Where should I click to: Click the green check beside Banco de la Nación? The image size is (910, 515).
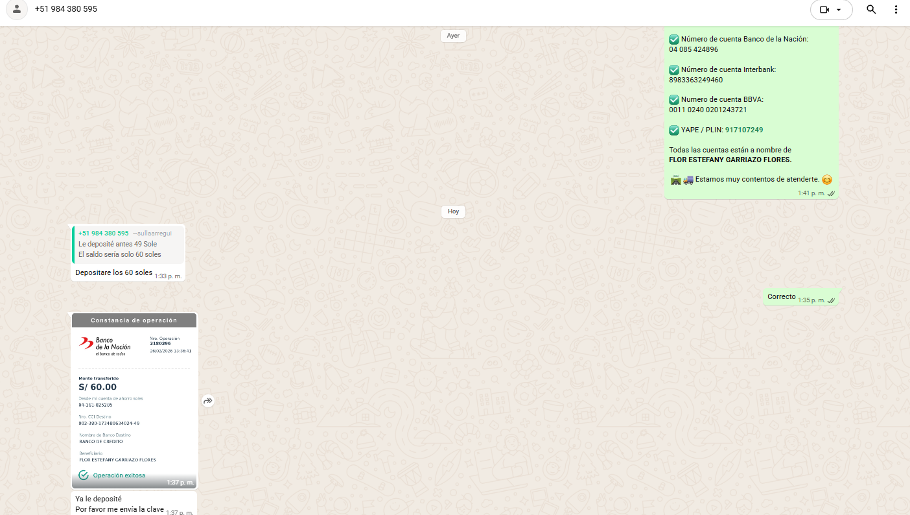click(x=674, y=39)
